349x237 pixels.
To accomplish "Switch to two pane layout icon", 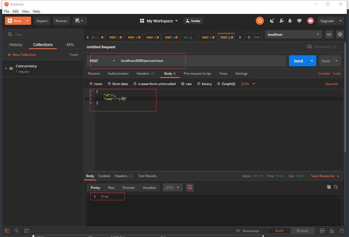I will click(322, 230).
